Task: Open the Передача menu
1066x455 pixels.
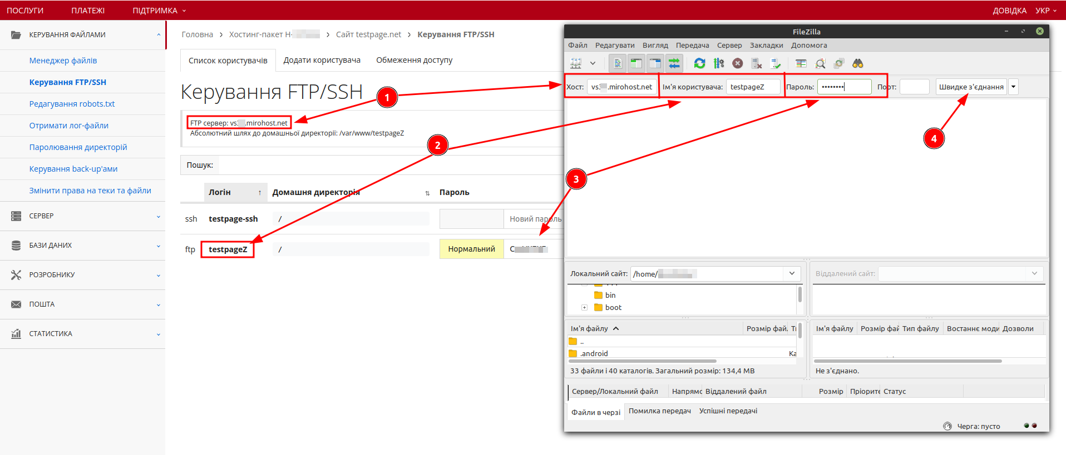Action: (693, 45)
